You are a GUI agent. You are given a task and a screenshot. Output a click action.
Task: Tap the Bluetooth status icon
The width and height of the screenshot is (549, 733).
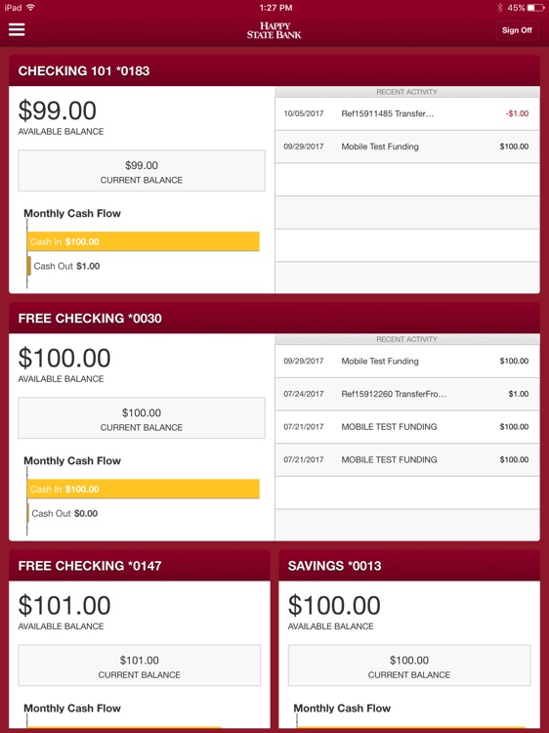[x=499, y=8]
